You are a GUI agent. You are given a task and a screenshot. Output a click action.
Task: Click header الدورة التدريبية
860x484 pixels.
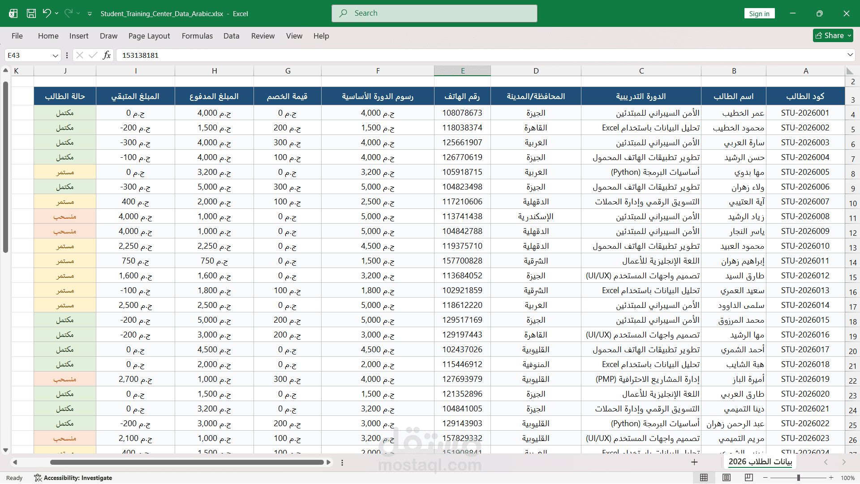641,96
